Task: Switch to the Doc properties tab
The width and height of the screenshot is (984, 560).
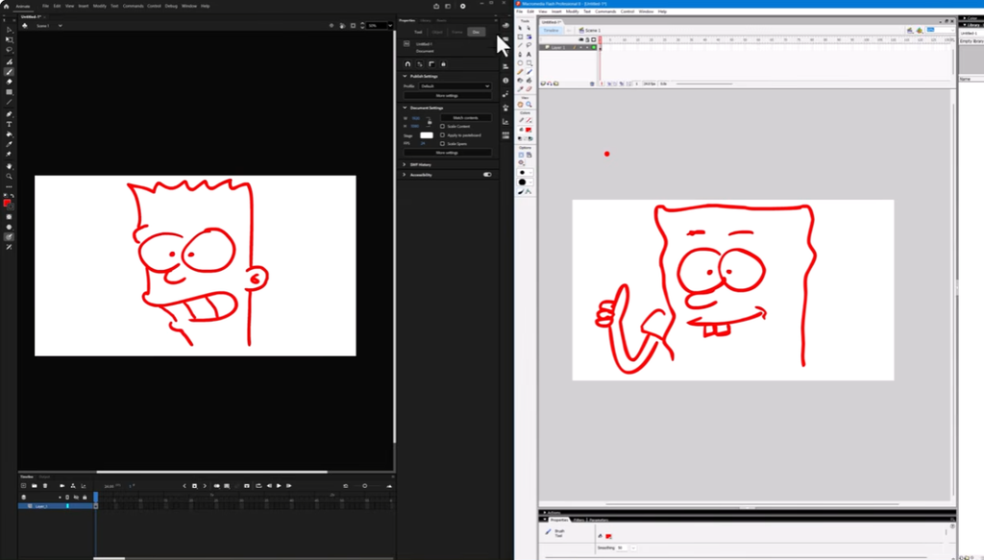Action: pyautogui.click(x=477, y=32)
